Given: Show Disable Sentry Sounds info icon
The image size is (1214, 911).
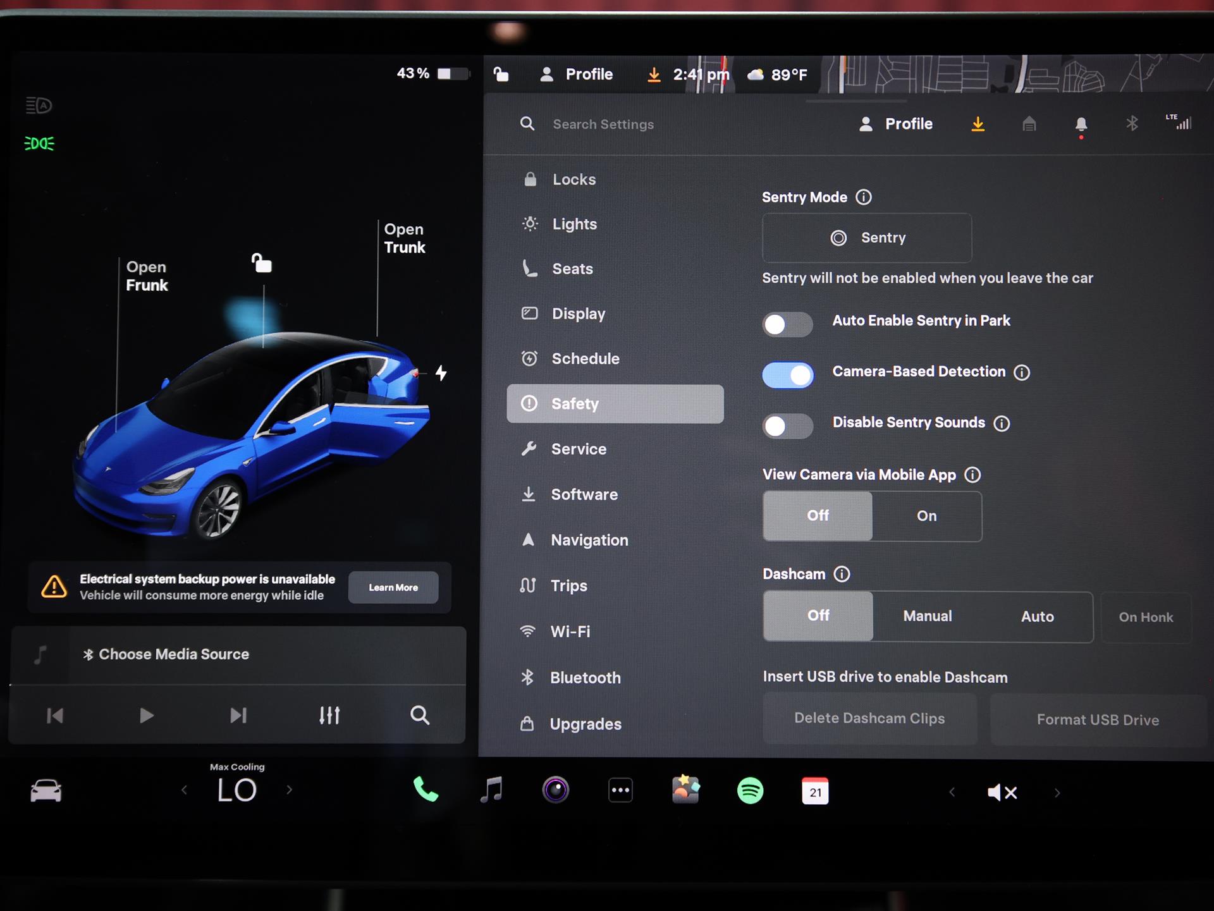Looking at the screenshot, I should 1002,423.
